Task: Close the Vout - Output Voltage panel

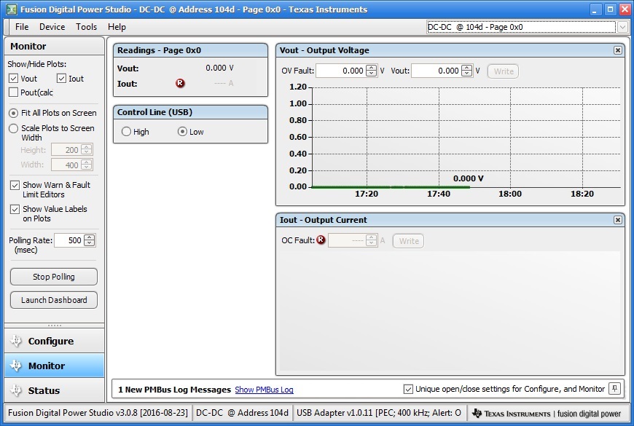Action: (x=618, y=50)
